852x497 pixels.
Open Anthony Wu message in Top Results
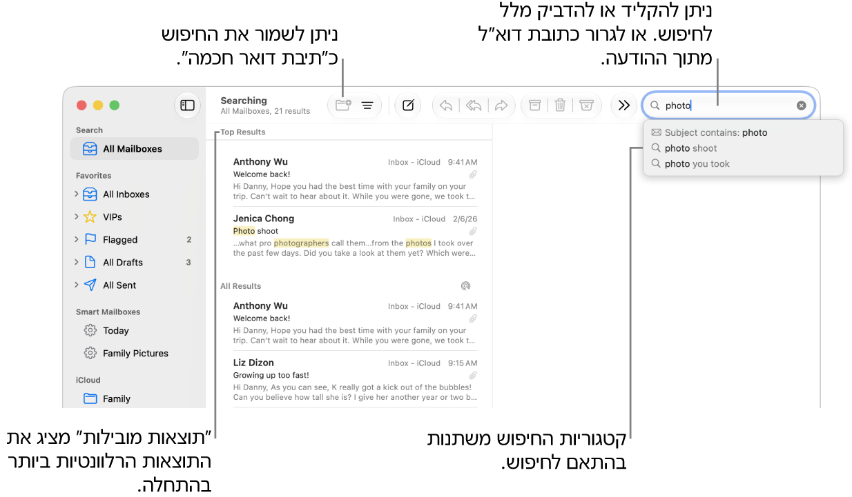(x=355, y=179)
